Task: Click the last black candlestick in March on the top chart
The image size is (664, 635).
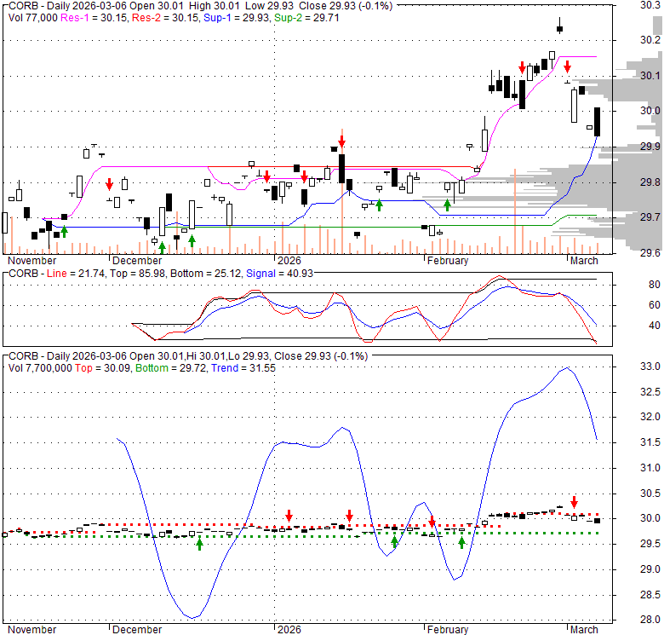Action: coord(597,122)
